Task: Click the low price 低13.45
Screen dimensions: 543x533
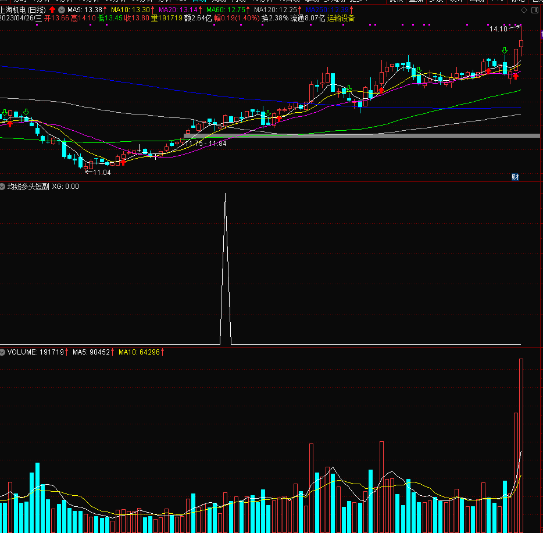Action: click(110, 18)
